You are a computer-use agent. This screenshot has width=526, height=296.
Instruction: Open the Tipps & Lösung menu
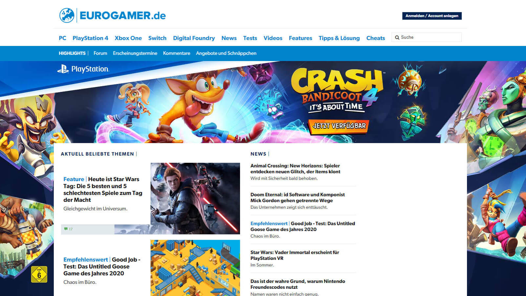[x=339, y=38]
